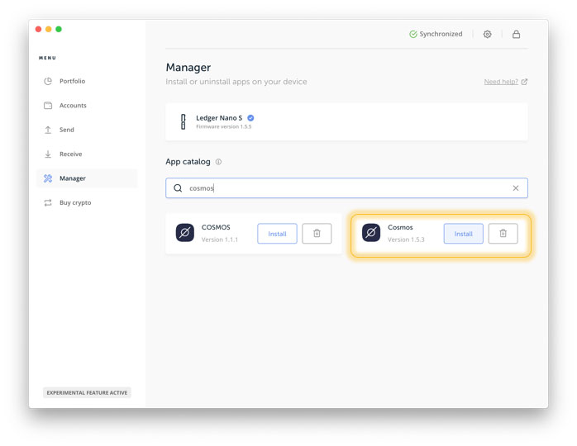Click the Ledger Nano S device name

click(x=219, y=117)
